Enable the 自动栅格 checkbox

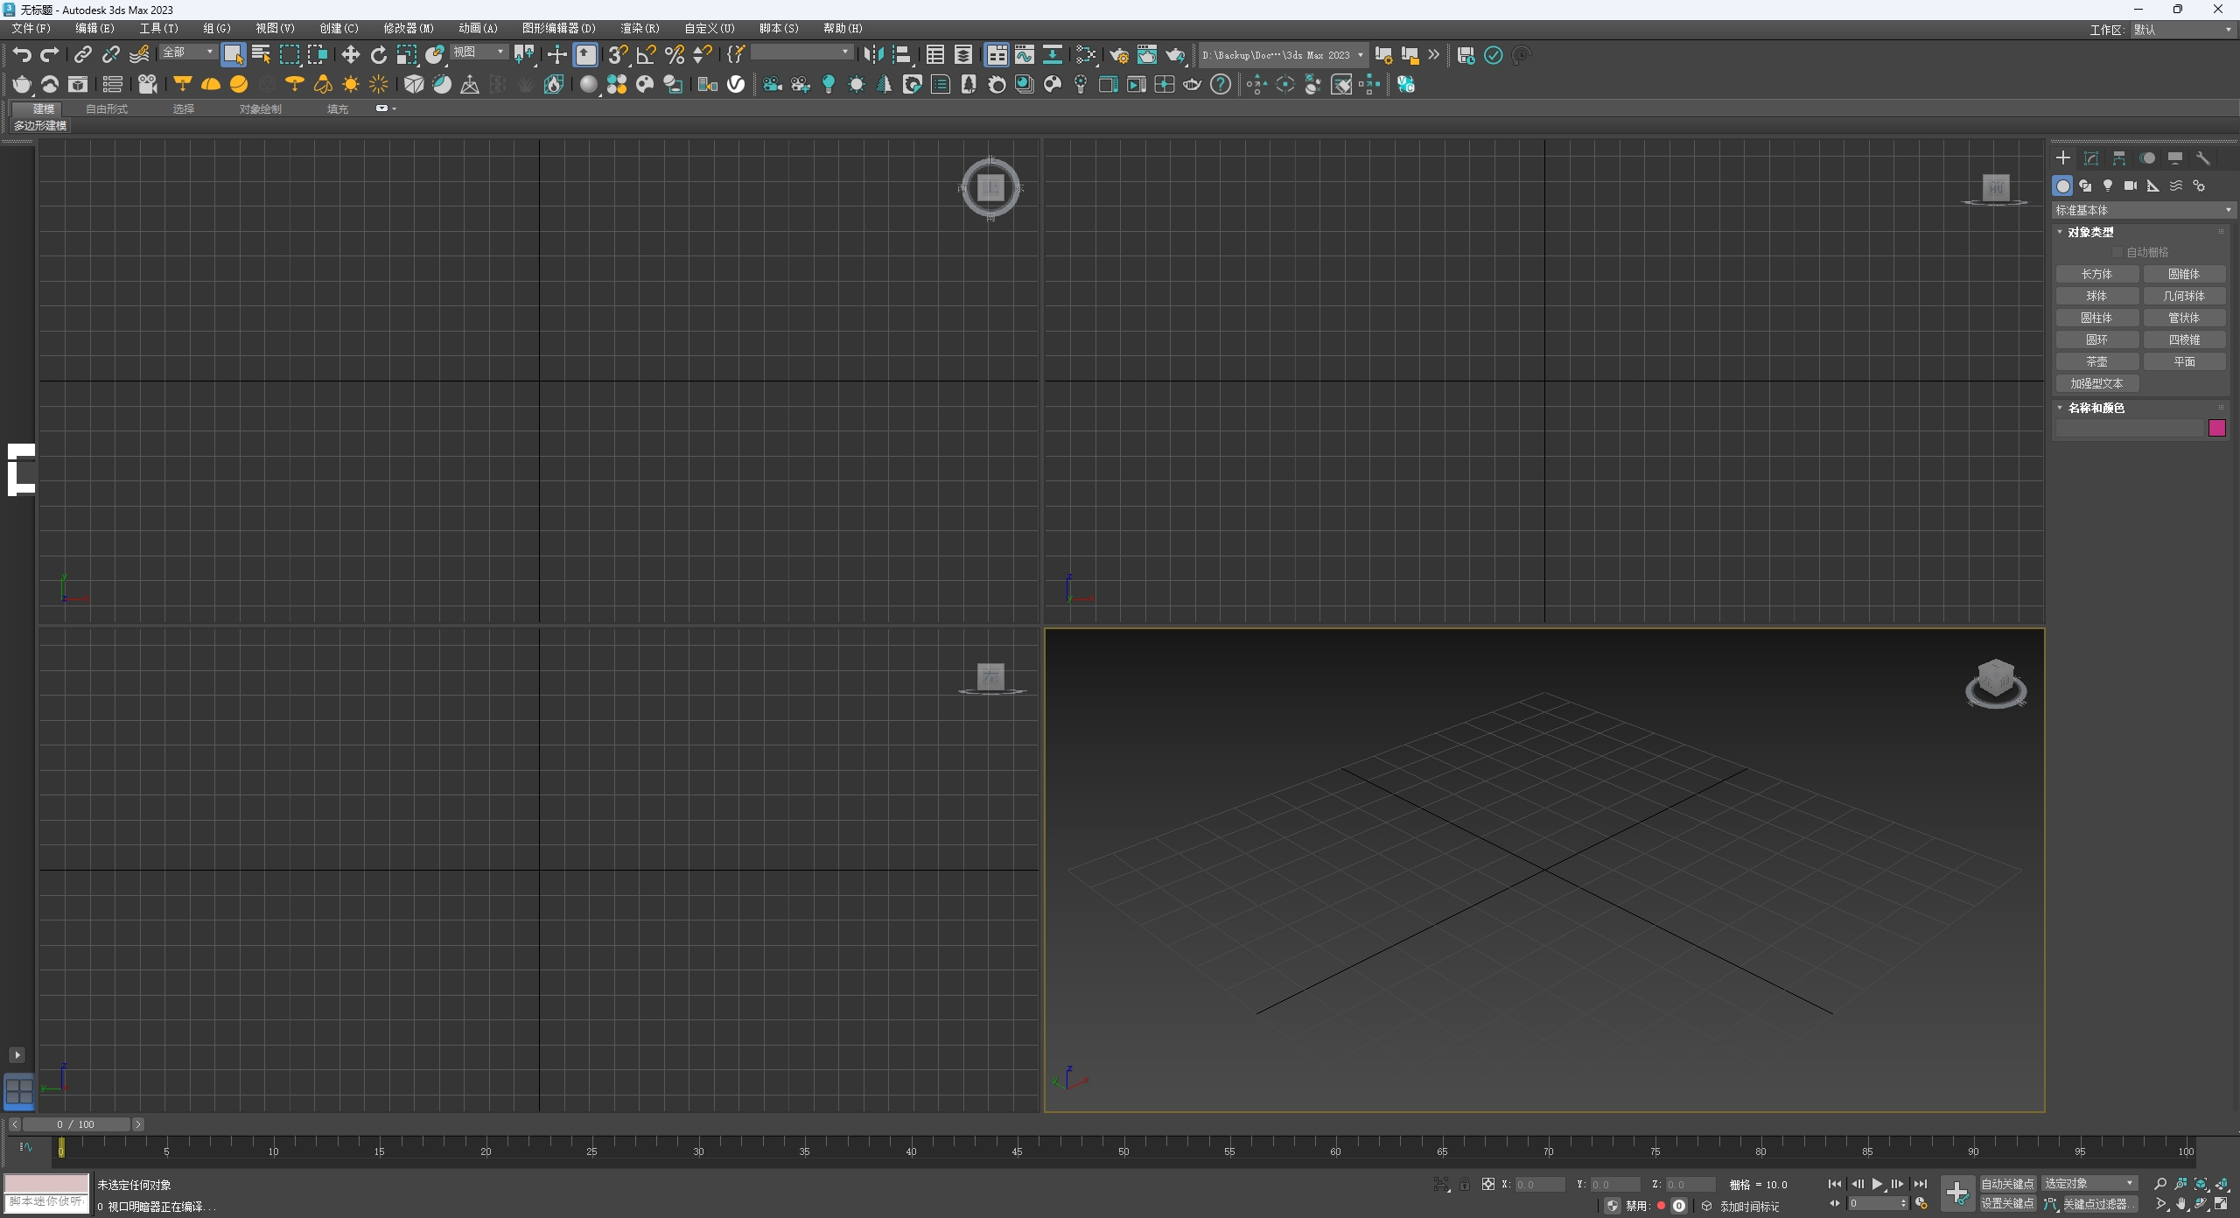pos(2118,251)
